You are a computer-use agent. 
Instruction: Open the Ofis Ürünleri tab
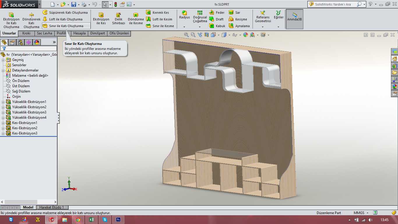(x=119, y=33)
